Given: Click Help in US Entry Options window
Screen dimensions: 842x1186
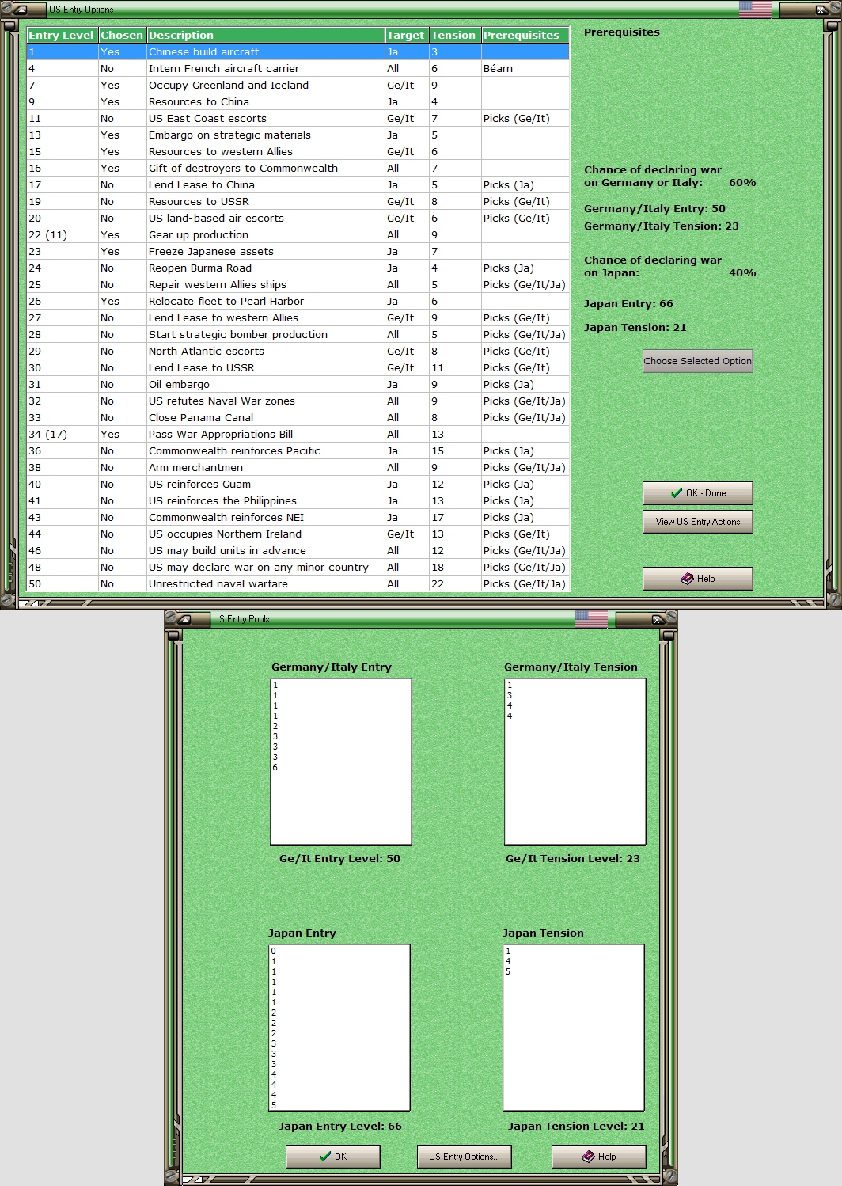Looking at the screenshot, I should click(x=697, y=579).
